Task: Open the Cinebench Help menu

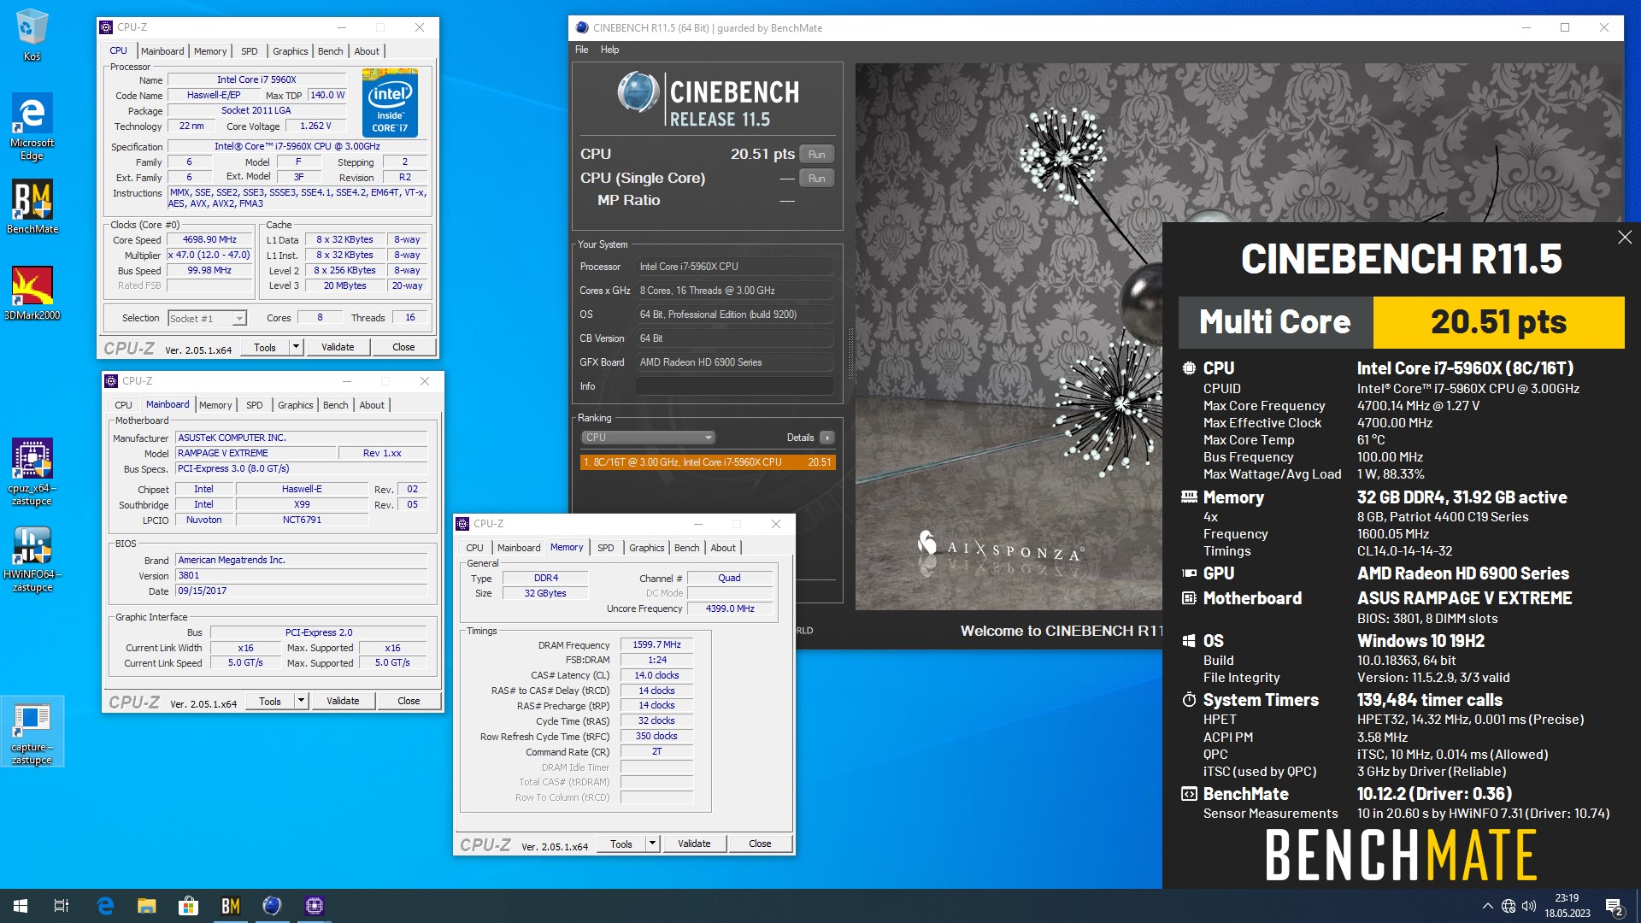Action: coord(609,50)
